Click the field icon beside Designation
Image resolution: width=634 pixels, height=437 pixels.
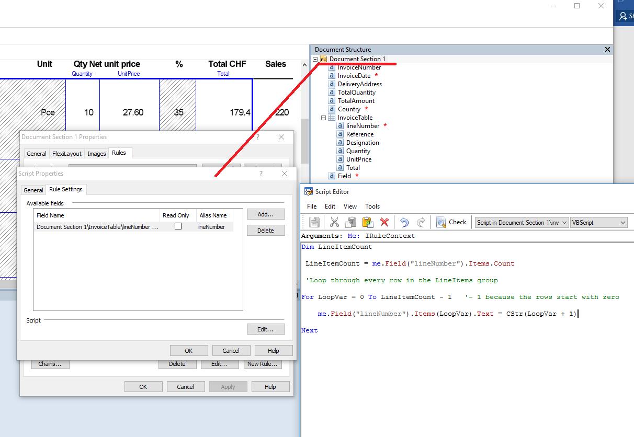(340, 143)
